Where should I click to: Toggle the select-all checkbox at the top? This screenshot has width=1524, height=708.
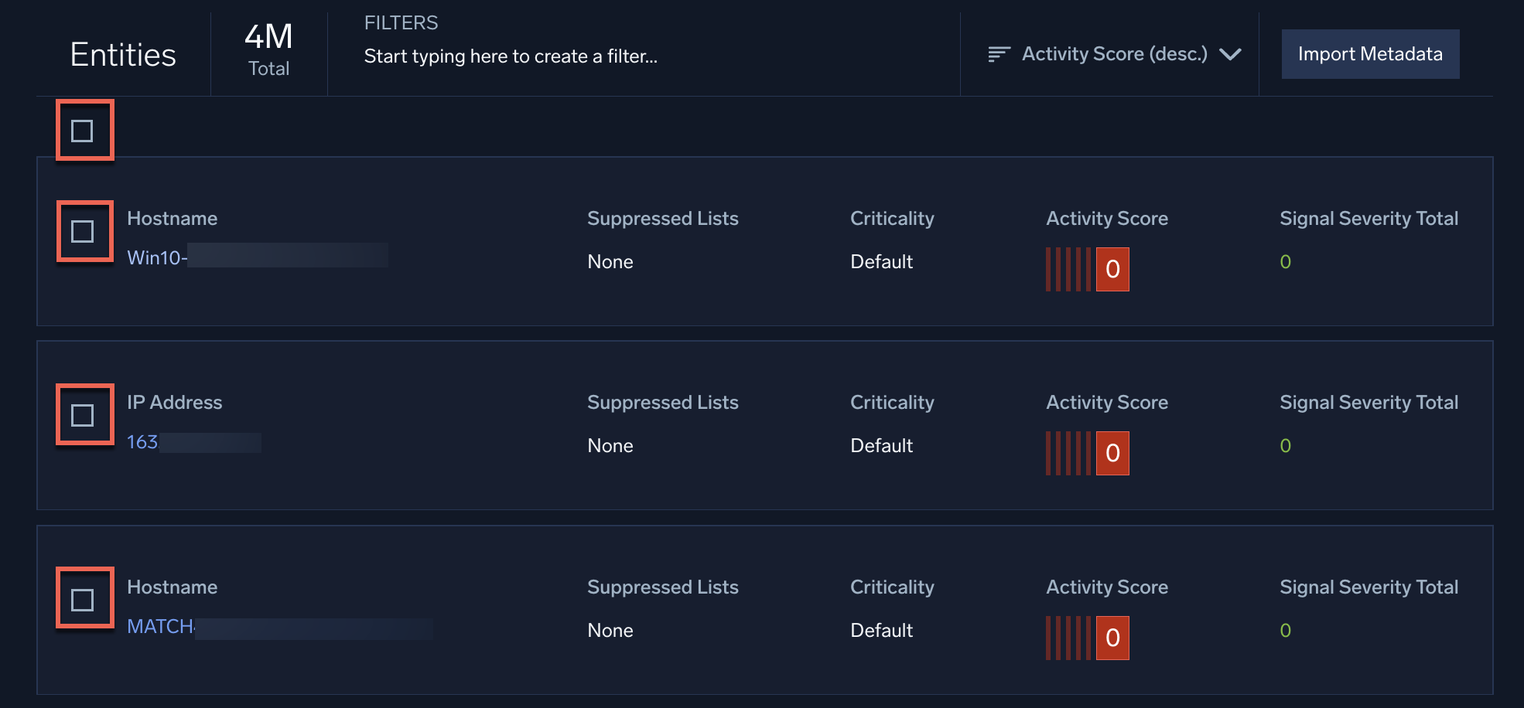84,131
